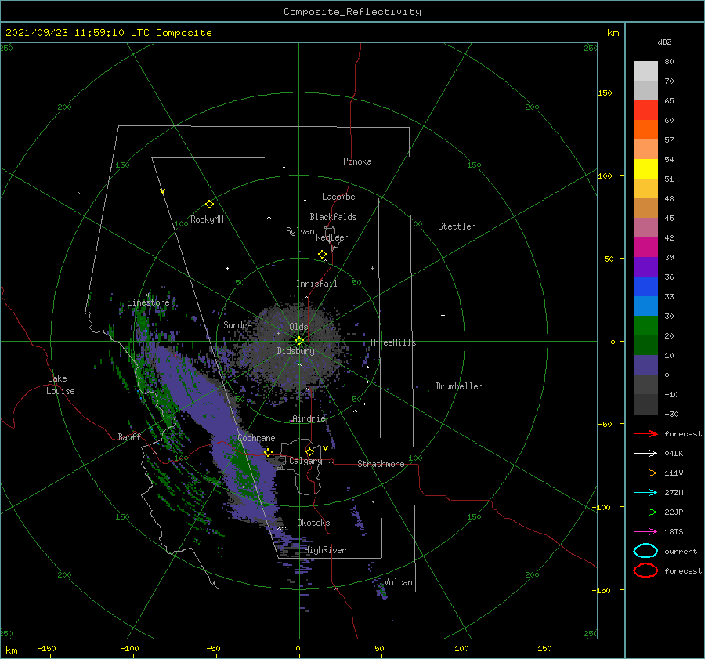Click the blue 36-33 dBZ color band
Image resolution: width=705 pixels, height=659 pixels.
point(645,287)
